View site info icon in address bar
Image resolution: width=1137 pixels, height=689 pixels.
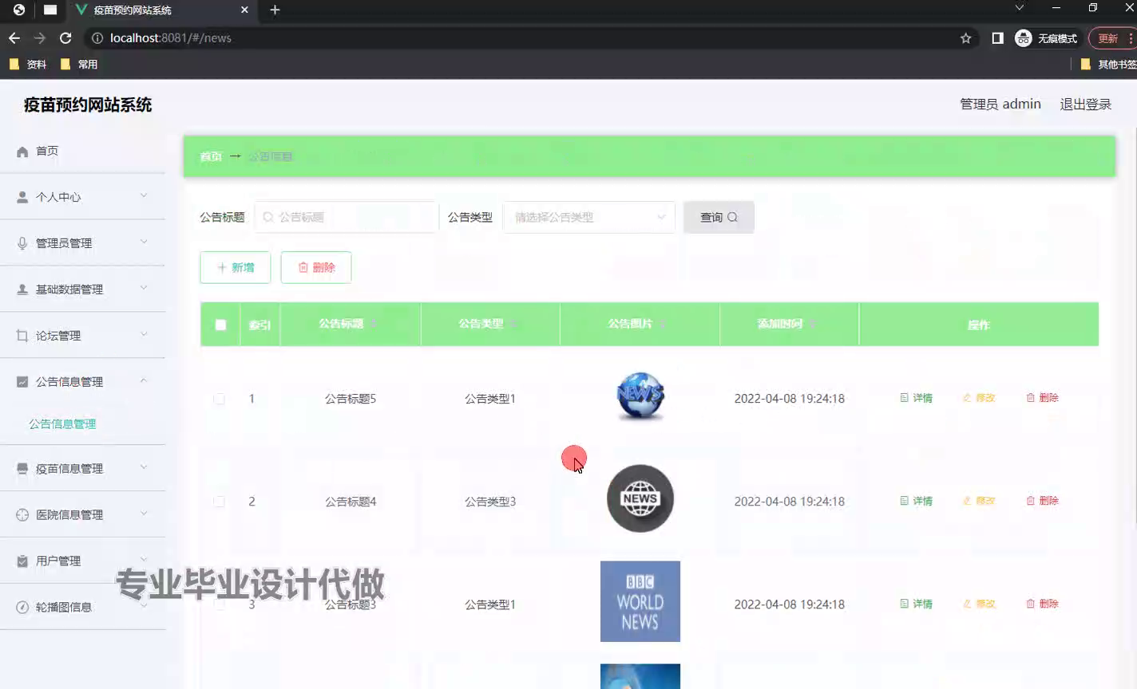click(97, 38)
